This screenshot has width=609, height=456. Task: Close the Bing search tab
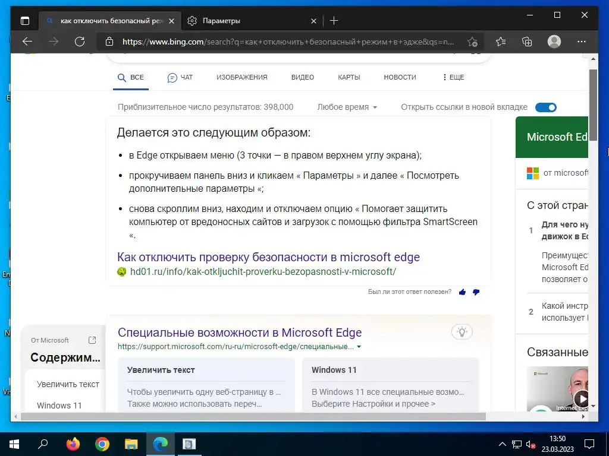172,21
